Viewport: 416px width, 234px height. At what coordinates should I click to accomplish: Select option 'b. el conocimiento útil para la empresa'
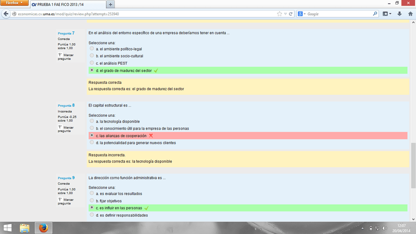click(92, 128)
